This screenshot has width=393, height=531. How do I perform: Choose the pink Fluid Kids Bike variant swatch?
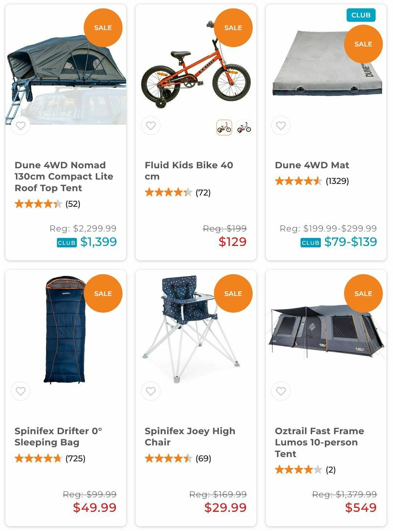(x=244, y=127)
